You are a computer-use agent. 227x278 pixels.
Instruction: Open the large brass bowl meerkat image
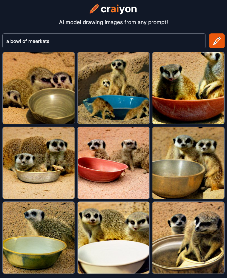coord(188,163)
